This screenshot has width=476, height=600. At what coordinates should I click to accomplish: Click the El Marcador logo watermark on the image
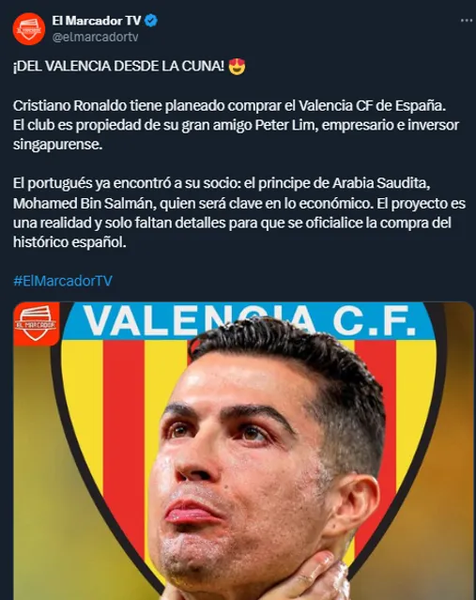tap(37, 324)
